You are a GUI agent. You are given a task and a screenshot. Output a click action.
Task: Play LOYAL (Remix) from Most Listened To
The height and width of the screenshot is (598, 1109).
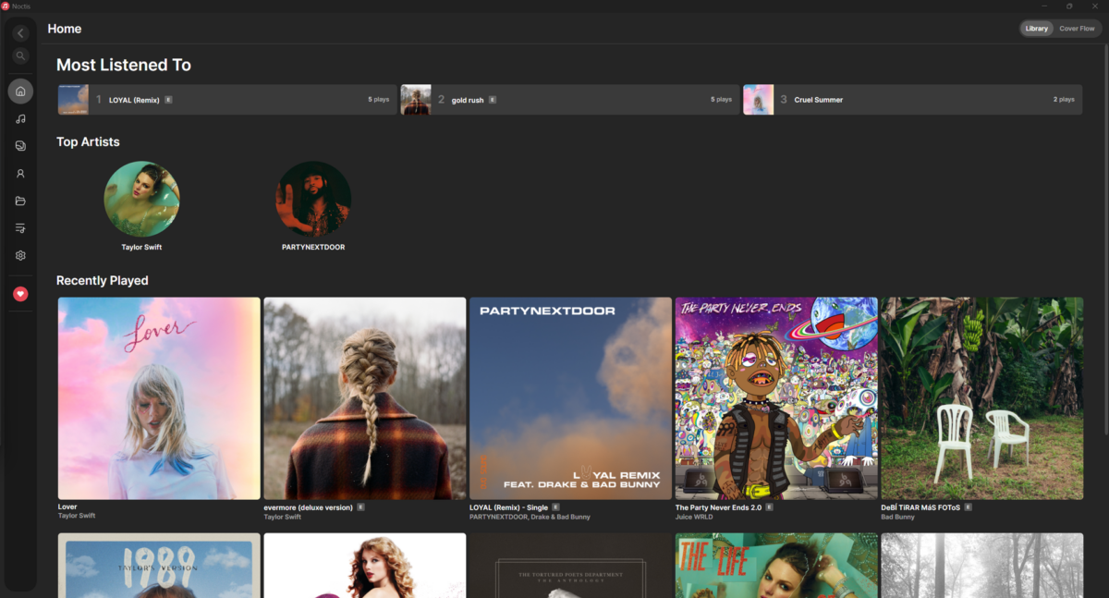[227, 100]
